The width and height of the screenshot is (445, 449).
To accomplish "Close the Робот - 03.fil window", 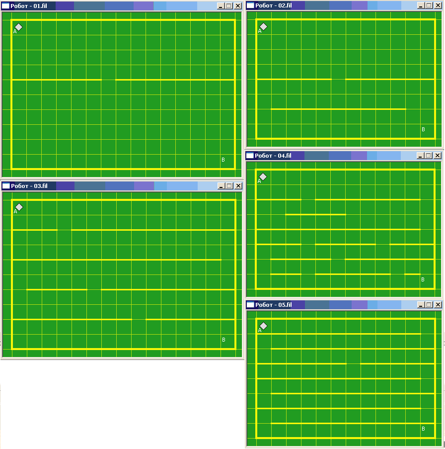I will coord(238,186).
